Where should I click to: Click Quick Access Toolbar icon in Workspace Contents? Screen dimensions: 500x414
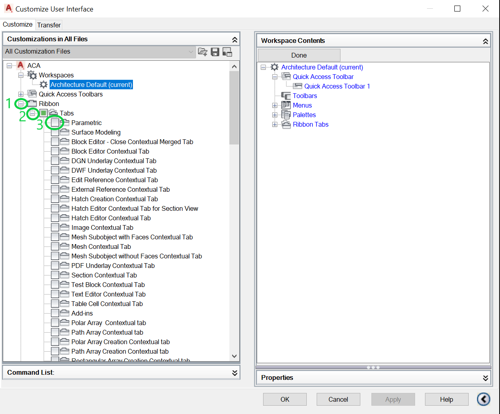pyautogui.click(x=286, y=77)
